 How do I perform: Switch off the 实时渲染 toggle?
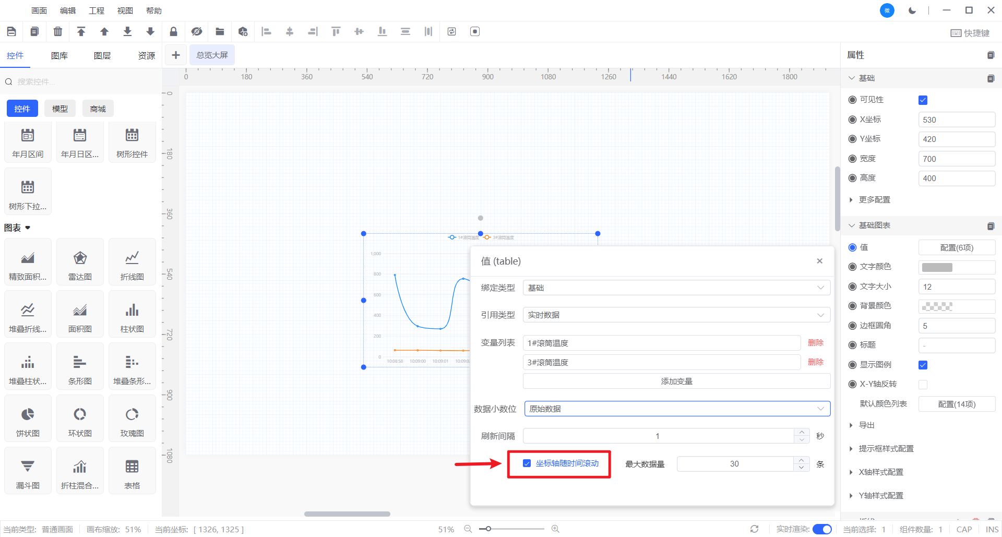point(822,529)
